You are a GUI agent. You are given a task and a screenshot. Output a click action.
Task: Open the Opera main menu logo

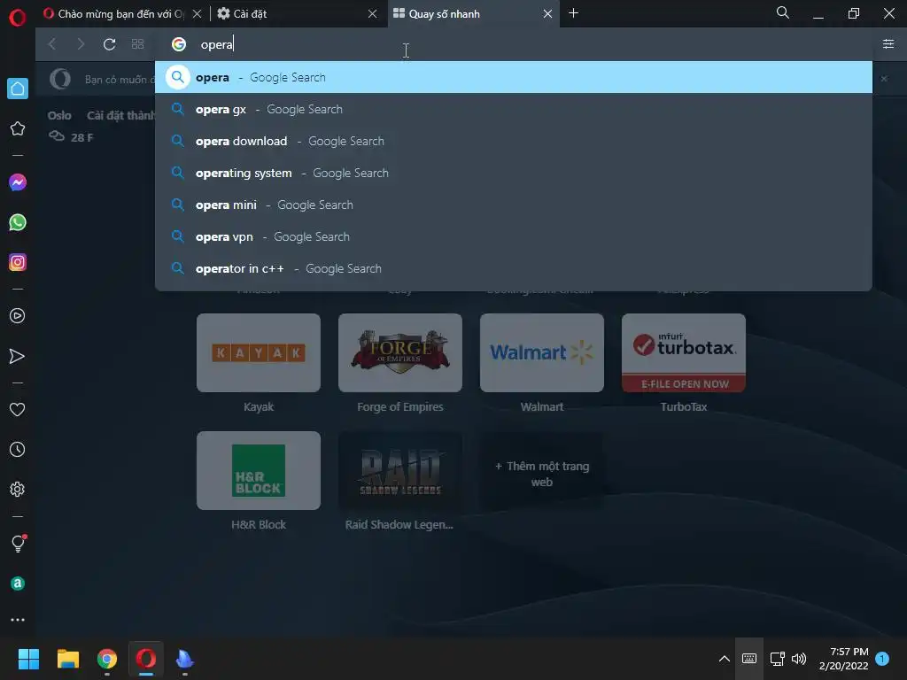coord(18,18)
